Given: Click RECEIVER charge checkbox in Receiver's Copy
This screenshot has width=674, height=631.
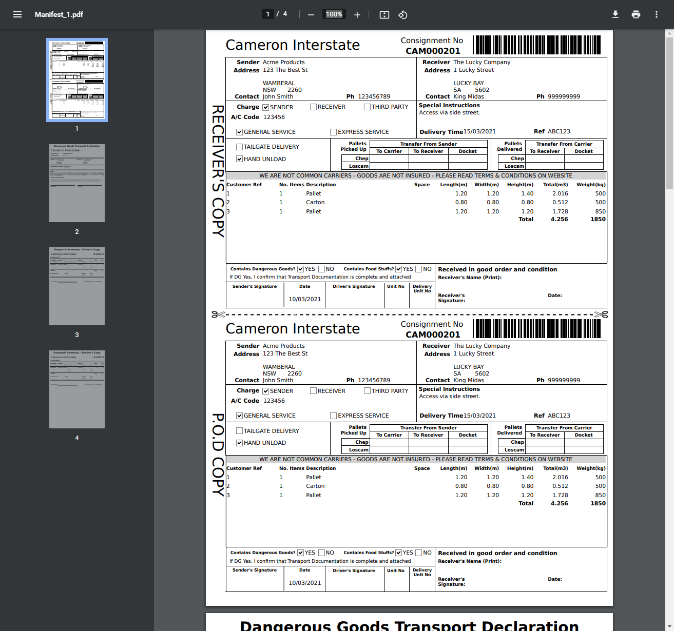Looking at the screenshot, I should click(x=313, y=107).
